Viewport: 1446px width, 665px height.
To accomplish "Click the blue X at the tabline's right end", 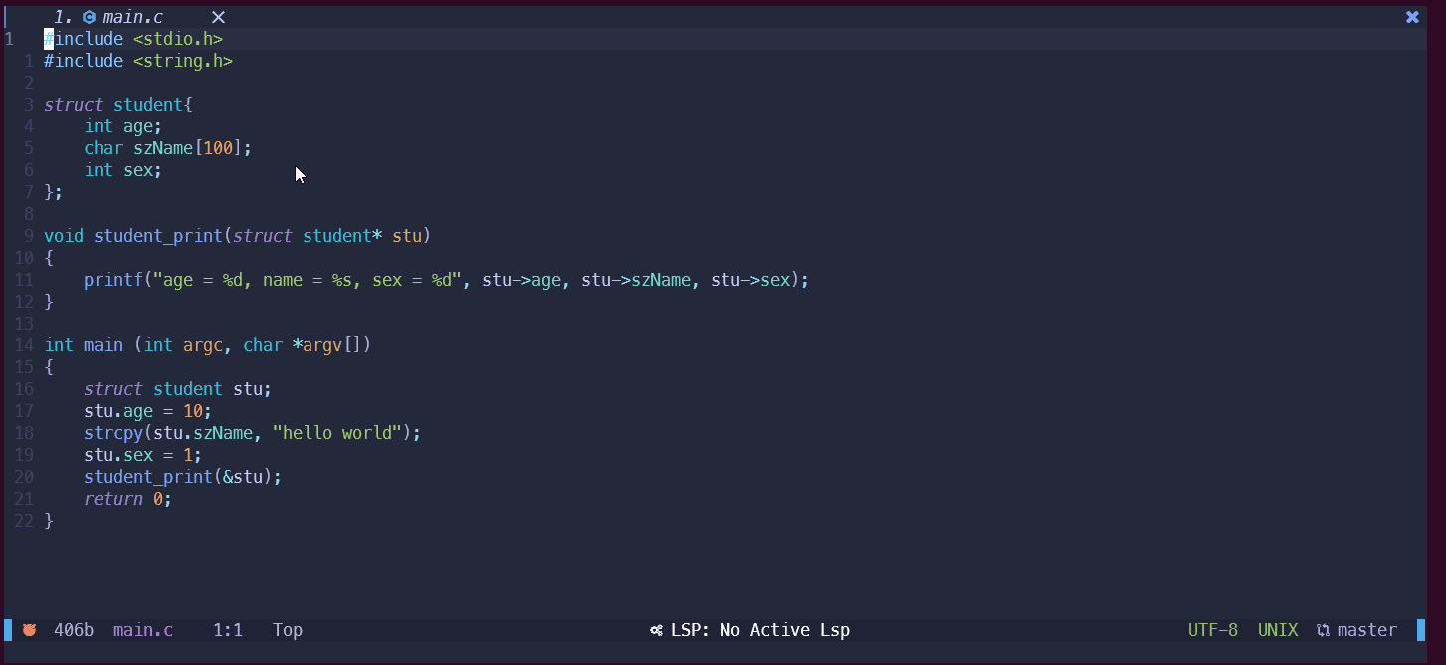I will [1412, 17].
